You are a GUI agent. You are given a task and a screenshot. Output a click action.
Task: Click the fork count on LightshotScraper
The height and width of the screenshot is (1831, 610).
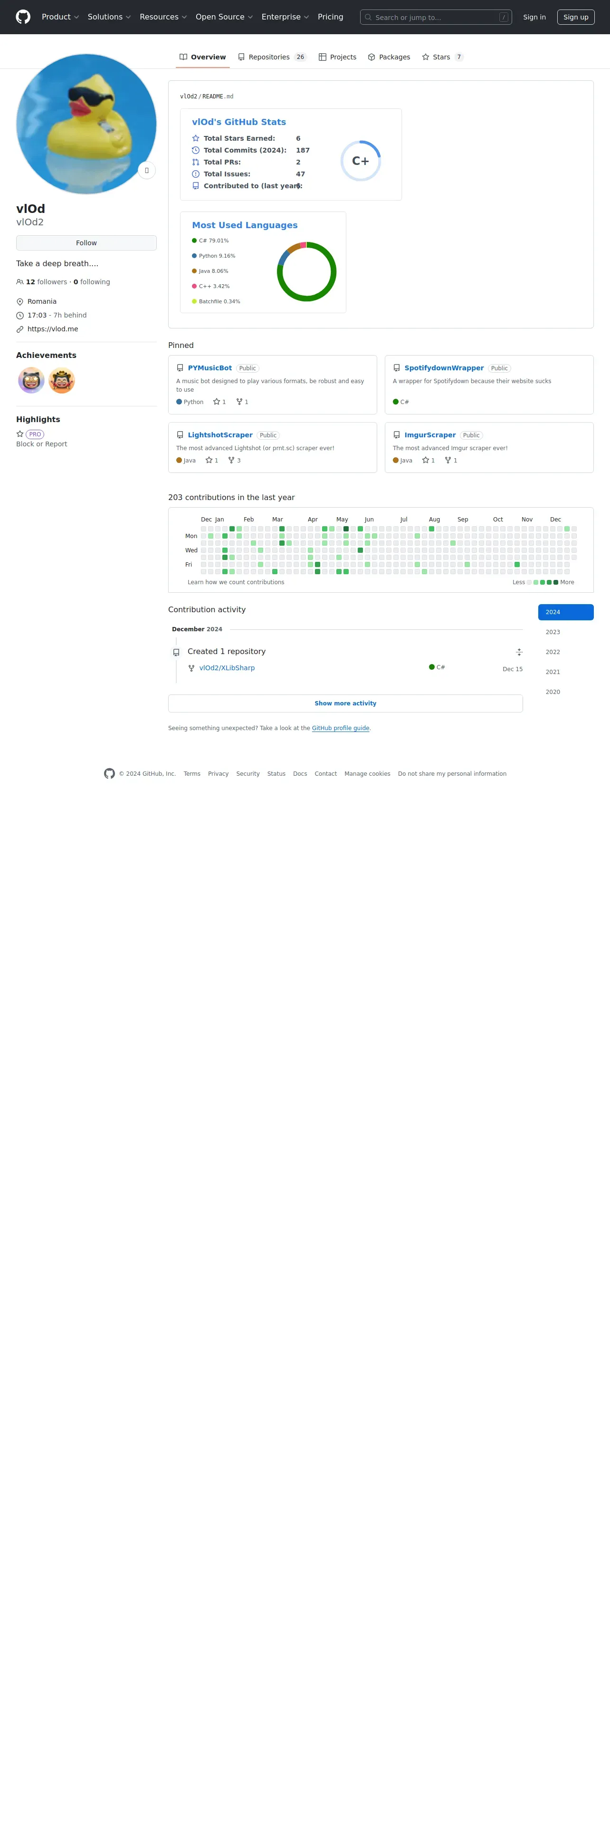point(234,461)
